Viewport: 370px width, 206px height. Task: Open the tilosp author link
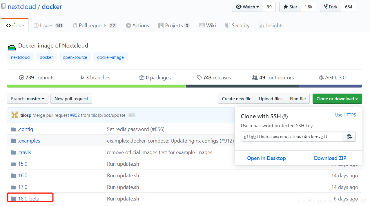[x=26, y=115]
